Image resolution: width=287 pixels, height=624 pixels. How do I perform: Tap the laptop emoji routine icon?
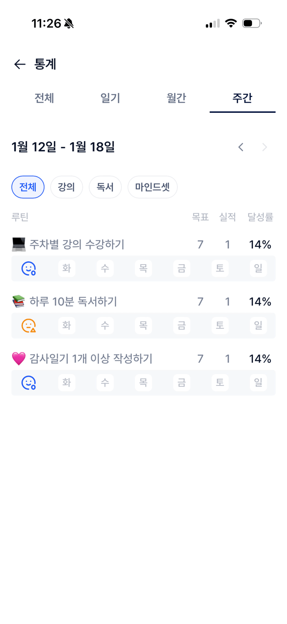click(19, 244)
